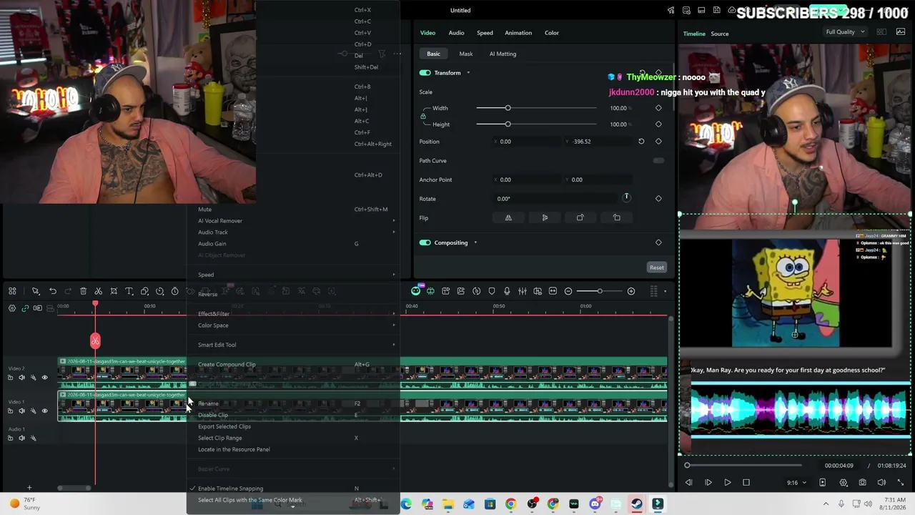Hide the Video 1 track with its eye icon
Screen dimensions: 915x515
(x=44, y=411)
